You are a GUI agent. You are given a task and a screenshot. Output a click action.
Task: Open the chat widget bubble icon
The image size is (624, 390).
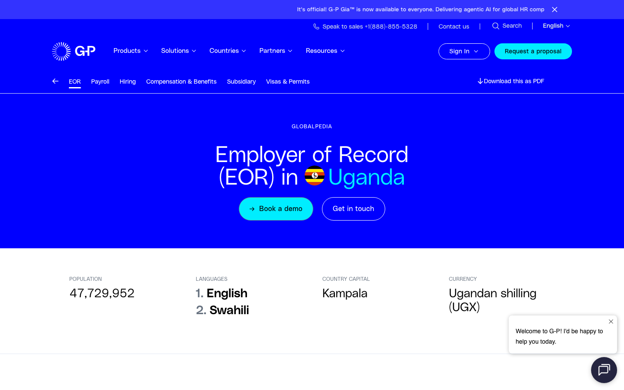point(604,370)
